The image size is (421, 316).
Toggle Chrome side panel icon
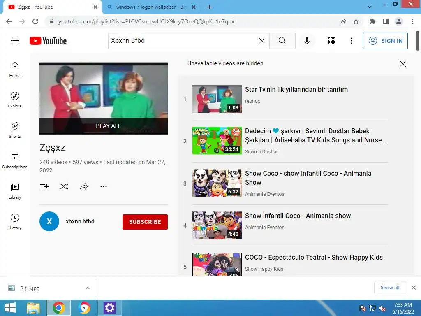(x=386, y=21)
